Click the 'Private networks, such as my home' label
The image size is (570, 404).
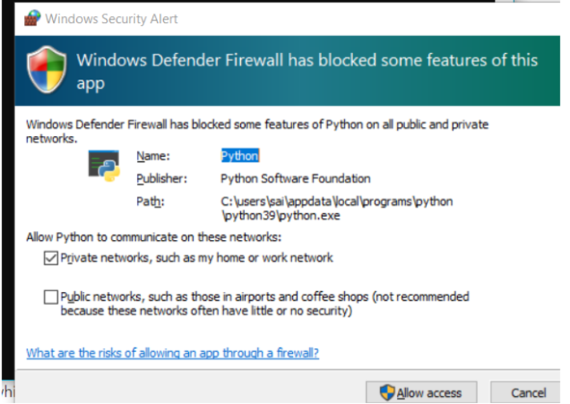pyautogui.click(x=197, y=258)
